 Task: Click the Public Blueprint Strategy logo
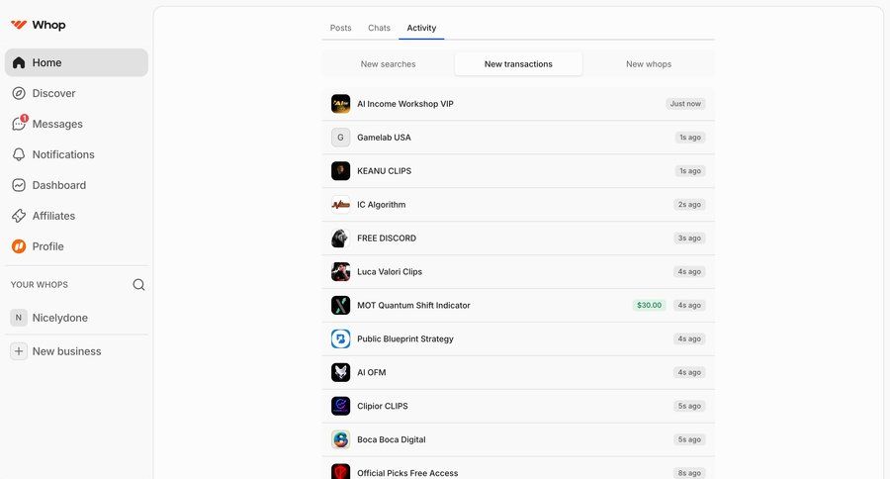click(340, 338)
